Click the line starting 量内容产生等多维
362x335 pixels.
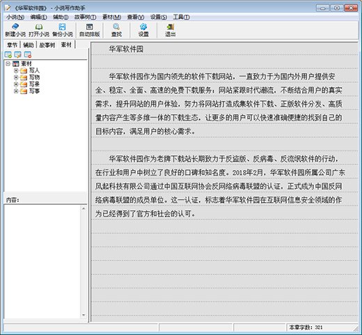[219, 118]
